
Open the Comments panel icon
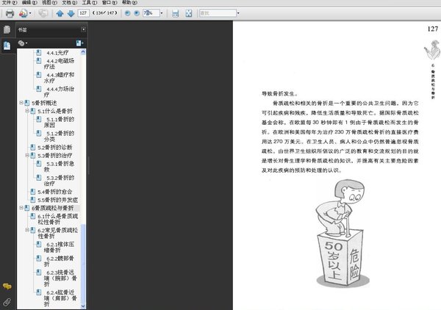[x=7, y=286]
